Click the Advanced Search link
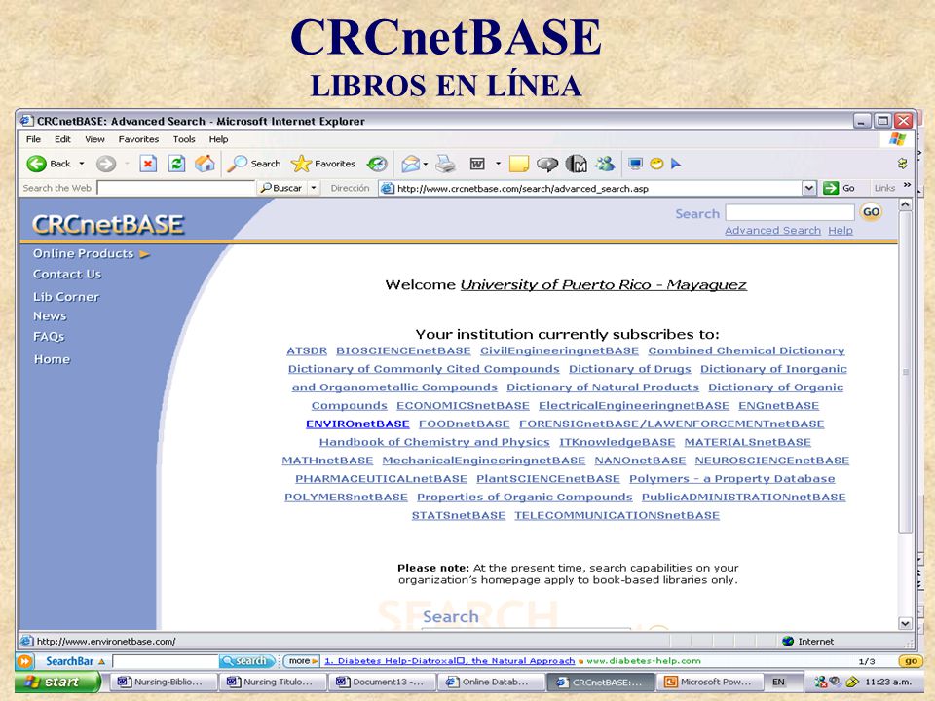The width and height of the screenshot is (935, 701). pos(772,230)
